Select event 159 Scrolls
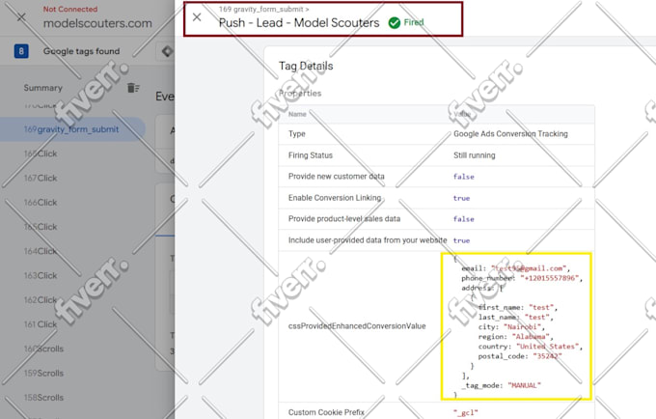This screenshot has height=419, width=656. (x=43, y=373)
